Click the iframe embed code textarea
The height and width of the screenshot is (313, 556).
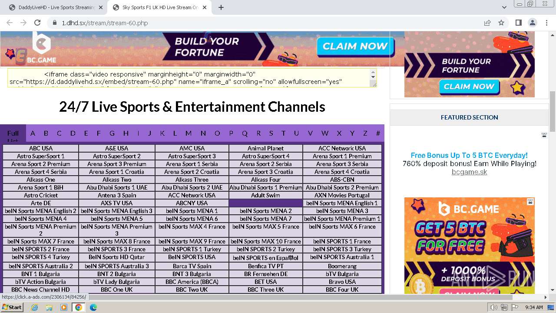tap(192, 78)
